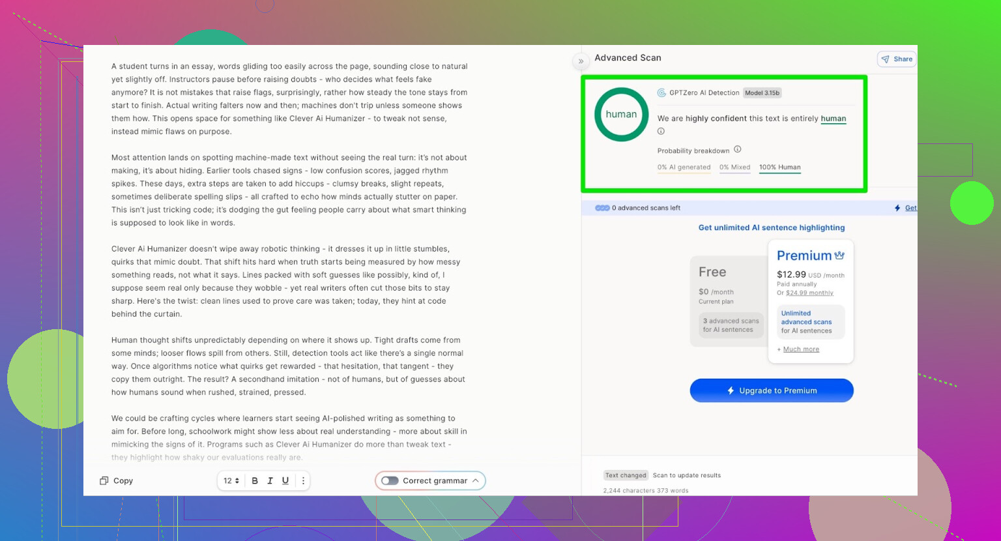The height and width of the screenshot is (541, 1001).
Task: Click Upgrade to Premium button
Action: 772,390
